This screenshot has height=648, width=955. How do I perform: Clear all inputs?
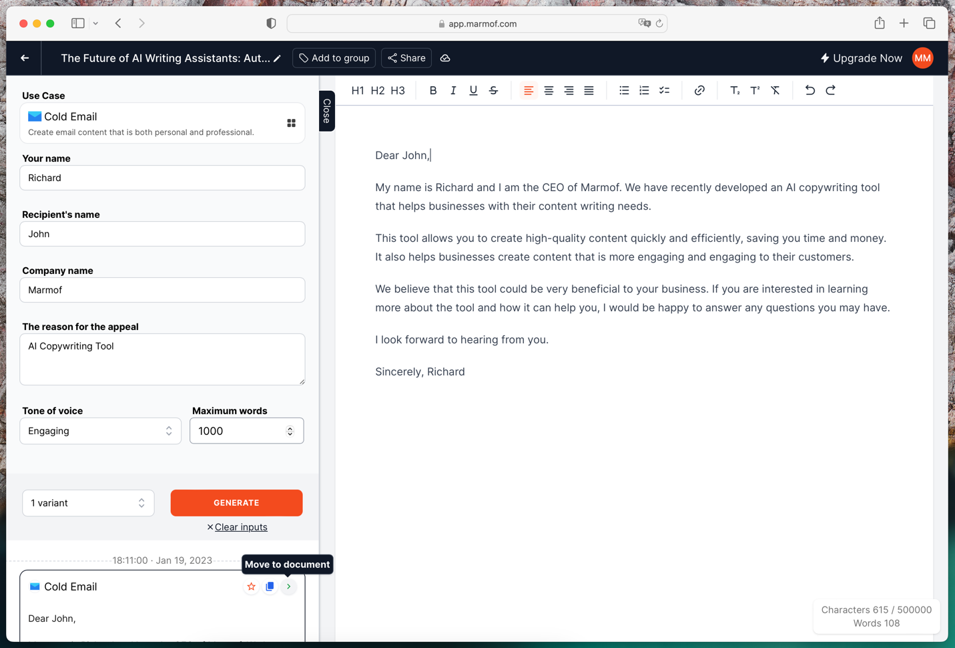(x=237, y=527)
